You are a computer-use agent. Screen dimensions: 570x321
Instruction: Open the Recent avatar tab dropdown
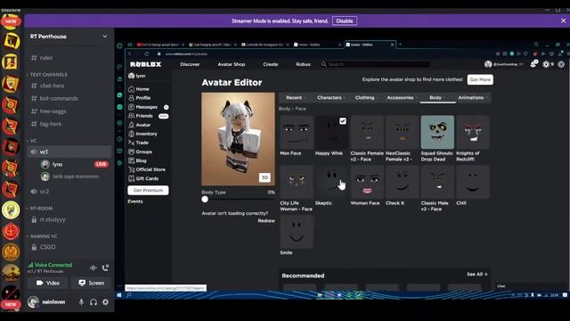pos(296,97)
